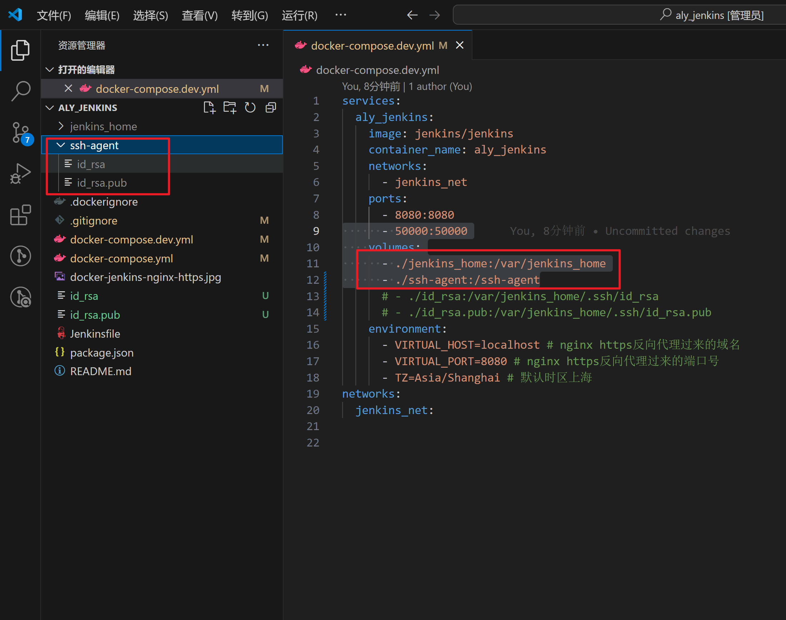Open the package.json file
This screenshot has width=786, height=620.
[x=162, y=352]
